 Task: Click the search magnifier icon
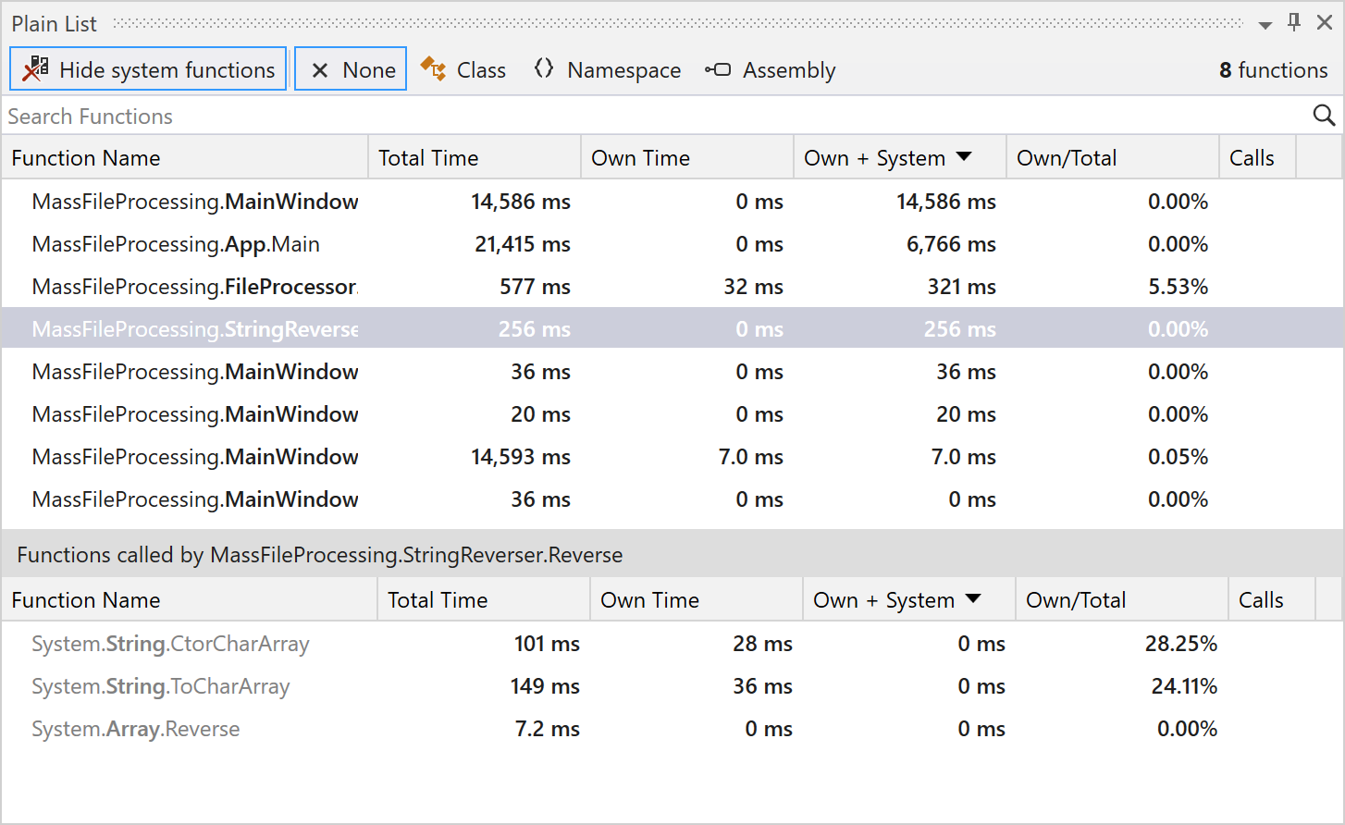click(x=1324, y=116)
